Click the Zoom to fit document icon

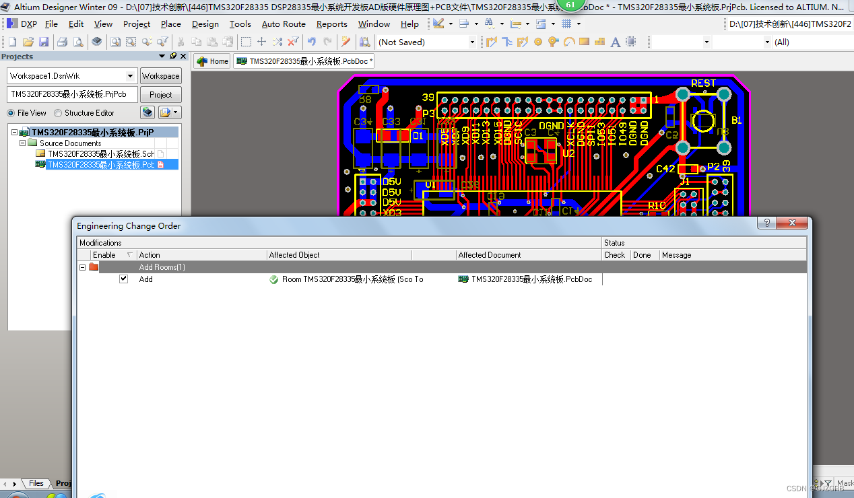(115, 42)
